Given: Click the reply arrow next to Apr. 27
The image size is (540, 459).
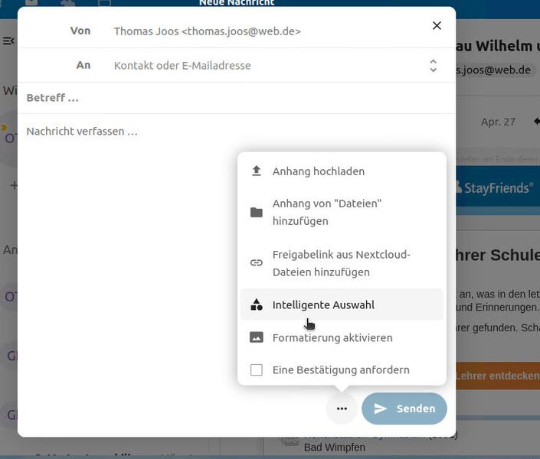Looking at the screenshot, I should [x=537, y=122].
